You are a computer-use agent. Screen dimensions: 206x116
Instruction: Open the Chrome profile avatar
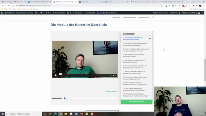pos(200,6)
